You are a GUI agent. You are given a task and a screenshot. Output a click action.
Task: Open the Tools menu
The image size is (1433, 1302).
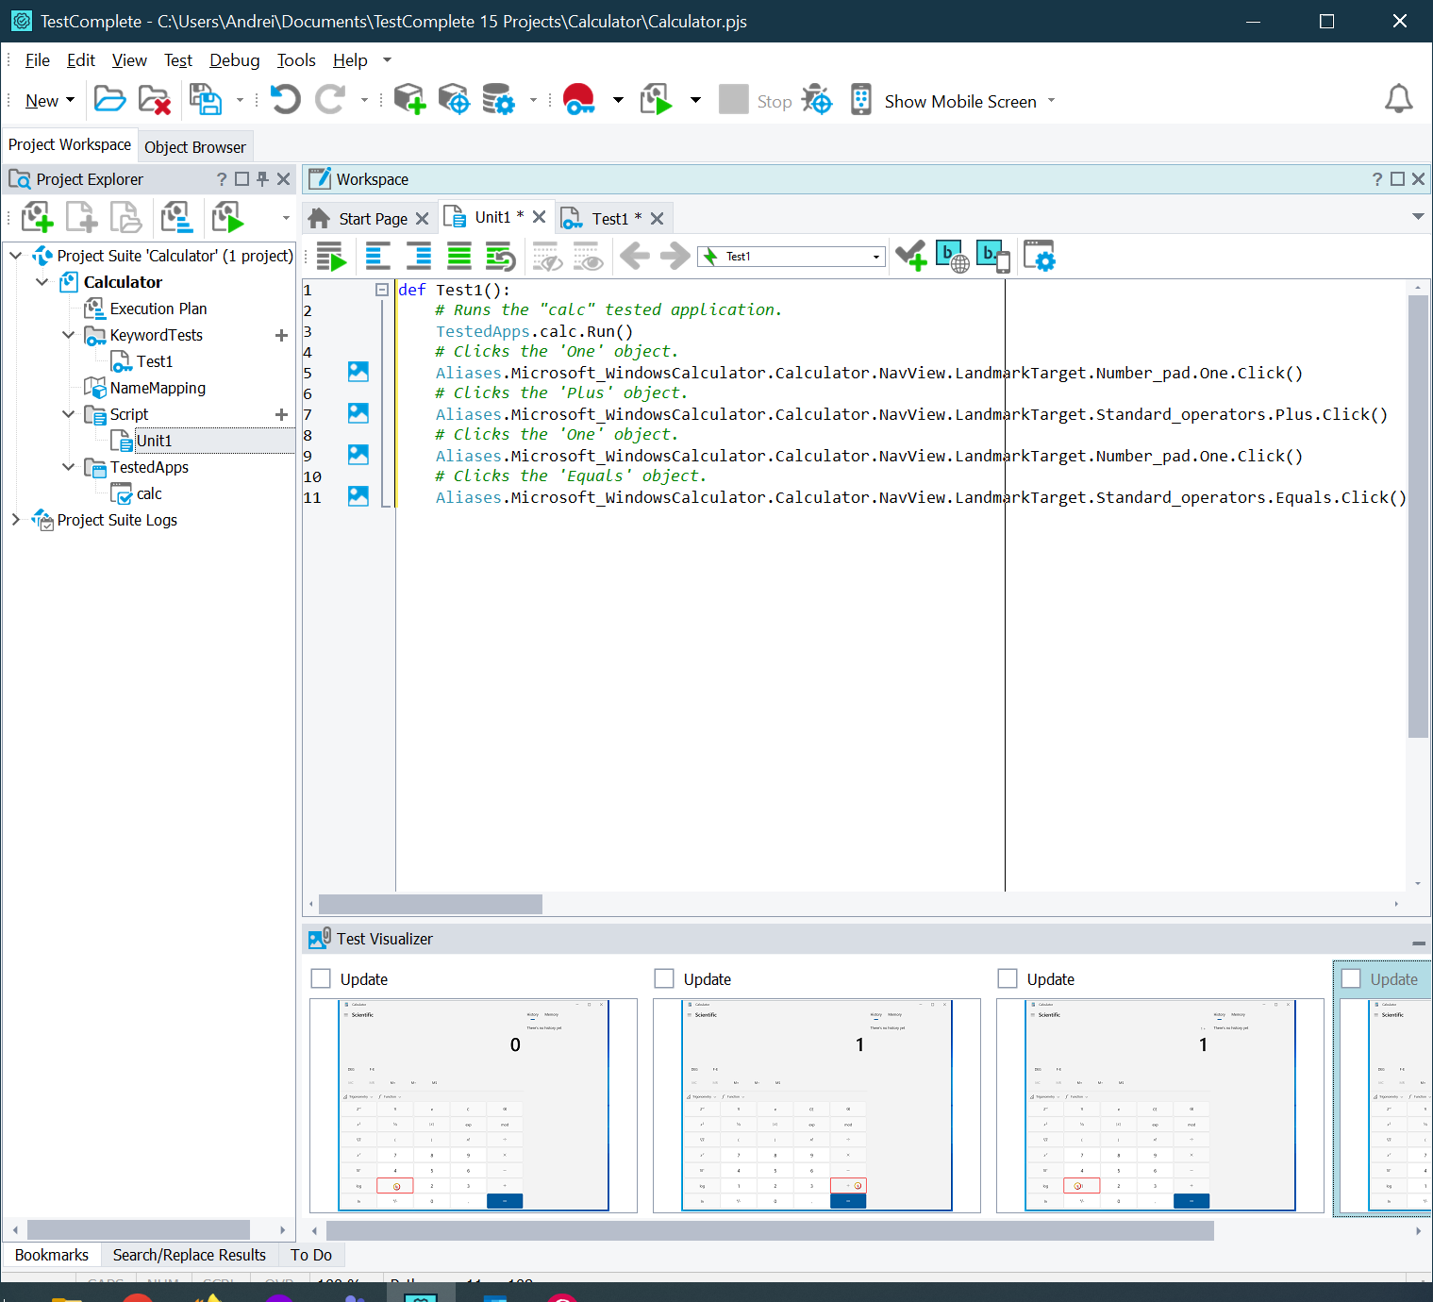(x=296, y=60)
